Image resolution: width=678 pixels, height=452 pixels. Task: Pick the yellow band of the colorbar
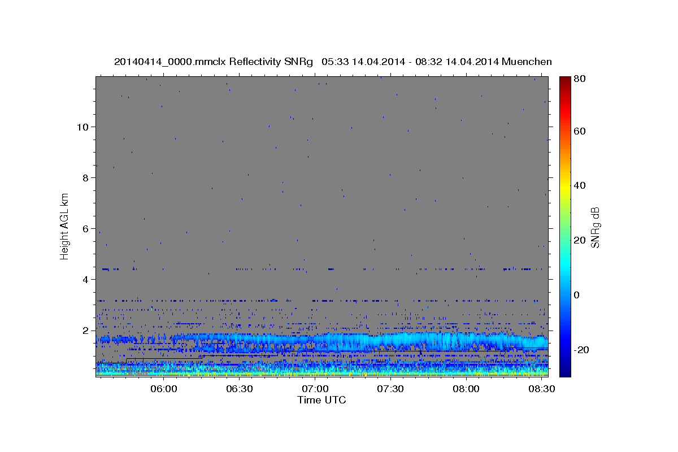565,185
